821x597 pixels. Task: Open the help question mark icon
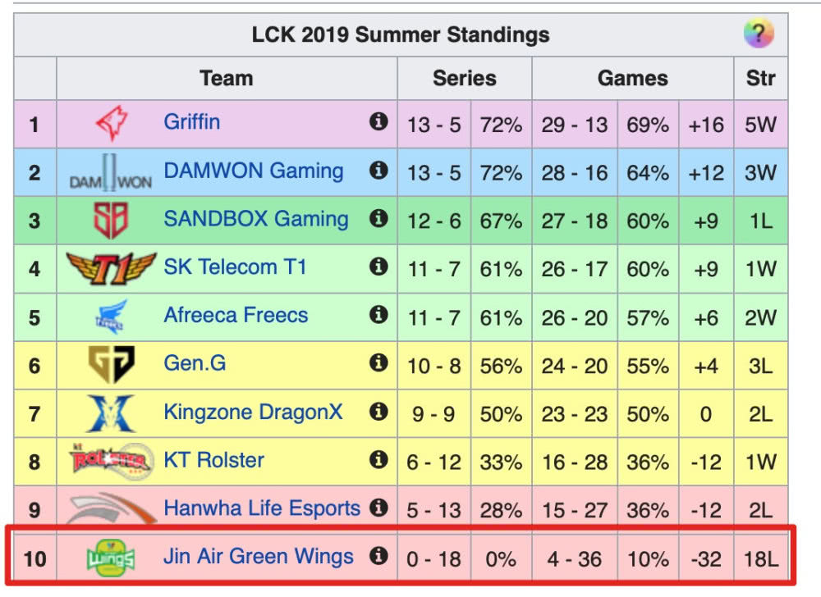(759, 34)
